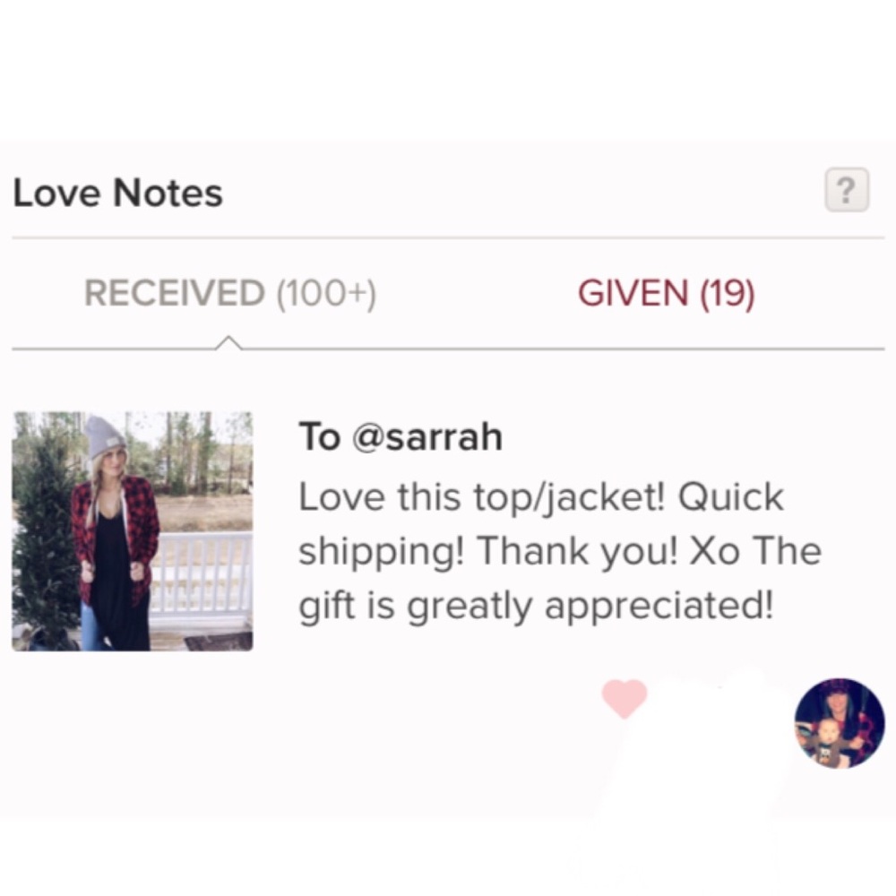This screenshot has height=896, width=896.
Task: Switch to the GIVEN (19) tab
Action: point(666,294)
